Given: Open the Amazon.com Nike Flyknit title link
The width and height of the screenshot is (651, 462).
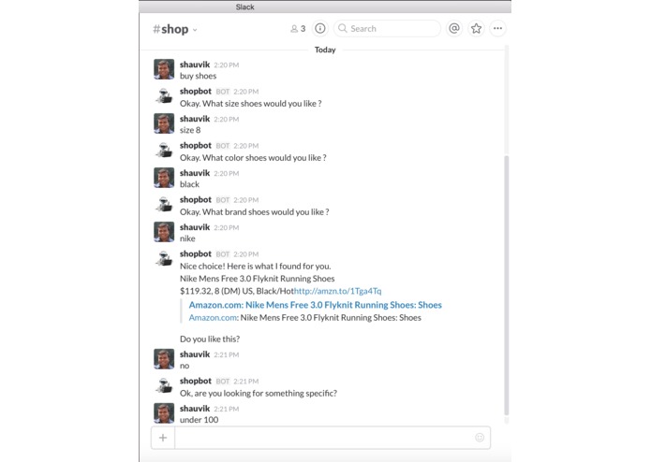Looking at the screenshot, I should pyautogui.click(x=315, y=305).
